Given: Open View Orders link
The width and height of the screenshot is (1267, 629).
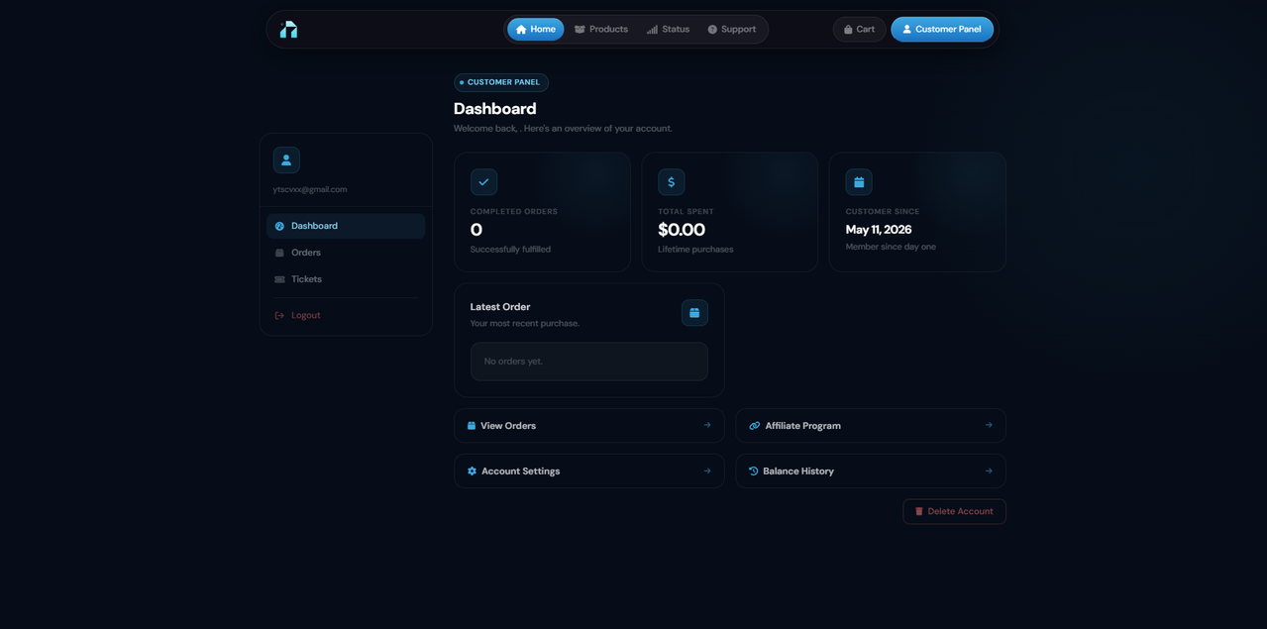Looking at the screenshot, I should 589,426.
